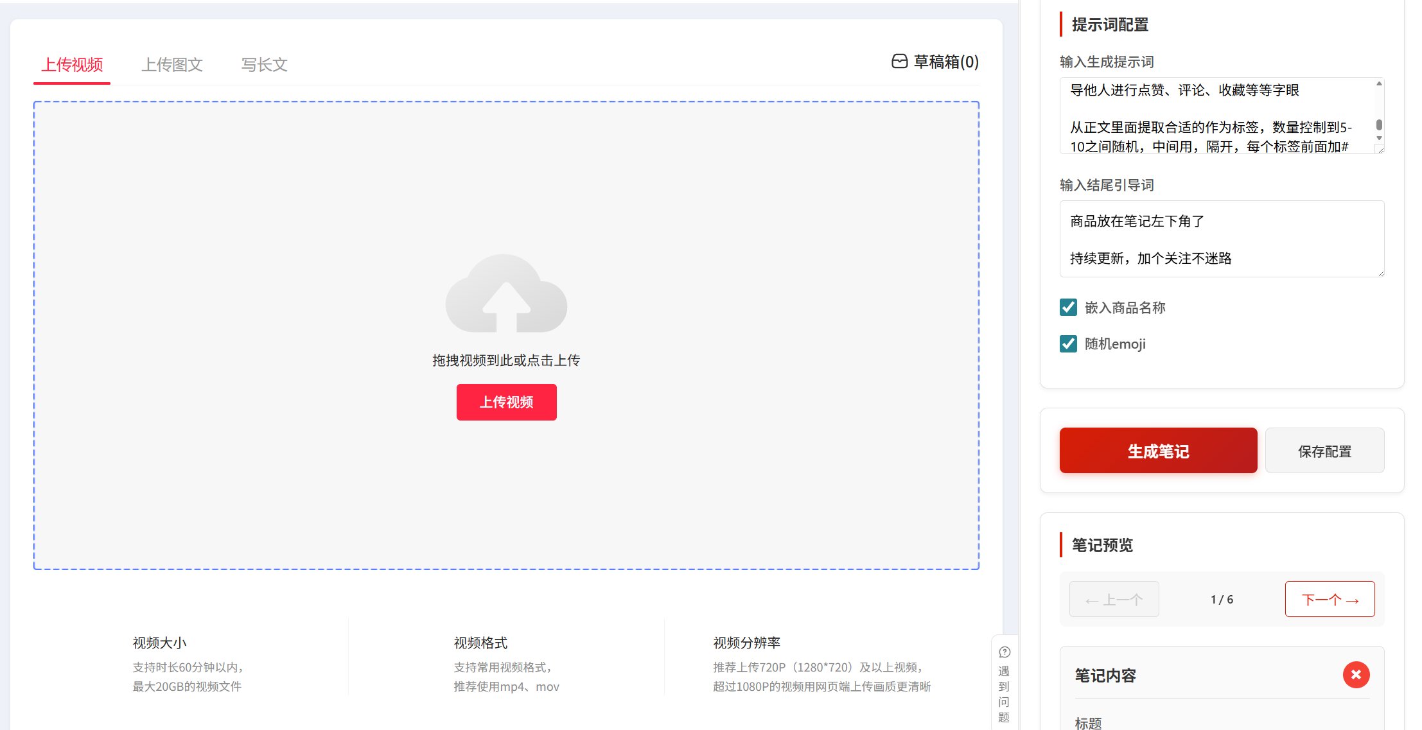Screen dimensions: 1422x730
Task: Click into the 输入结尾引导词 text area
Action: [1221, 239]
